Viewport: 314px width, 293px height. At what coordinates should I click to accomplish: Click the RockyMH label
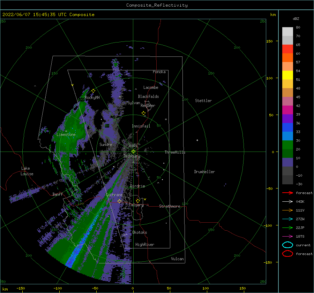point(92,98)
